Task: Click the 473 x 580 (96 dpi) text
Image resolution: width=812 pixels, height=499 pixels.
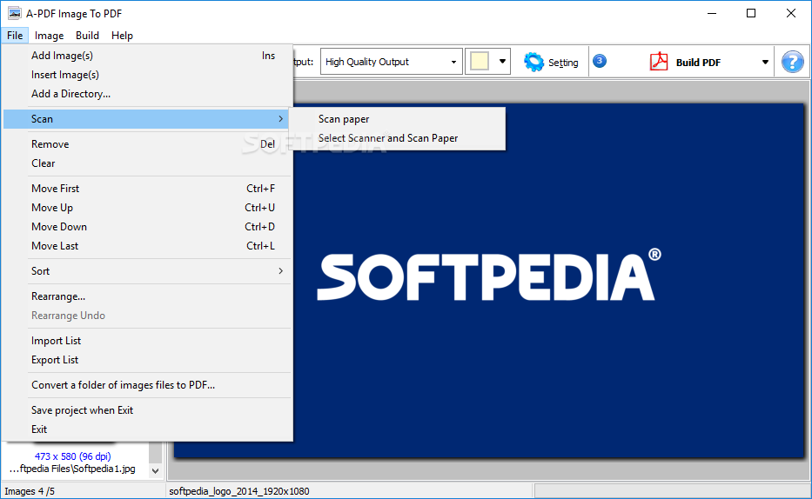Action: coord(72,456)
